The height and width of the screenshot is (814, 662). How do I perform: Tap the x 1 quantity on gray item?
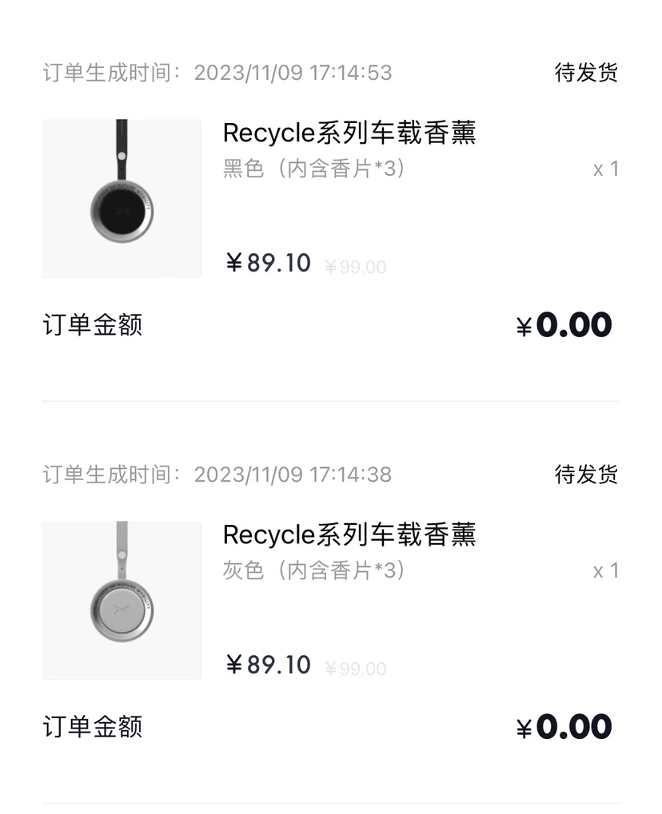pos(606,570)
